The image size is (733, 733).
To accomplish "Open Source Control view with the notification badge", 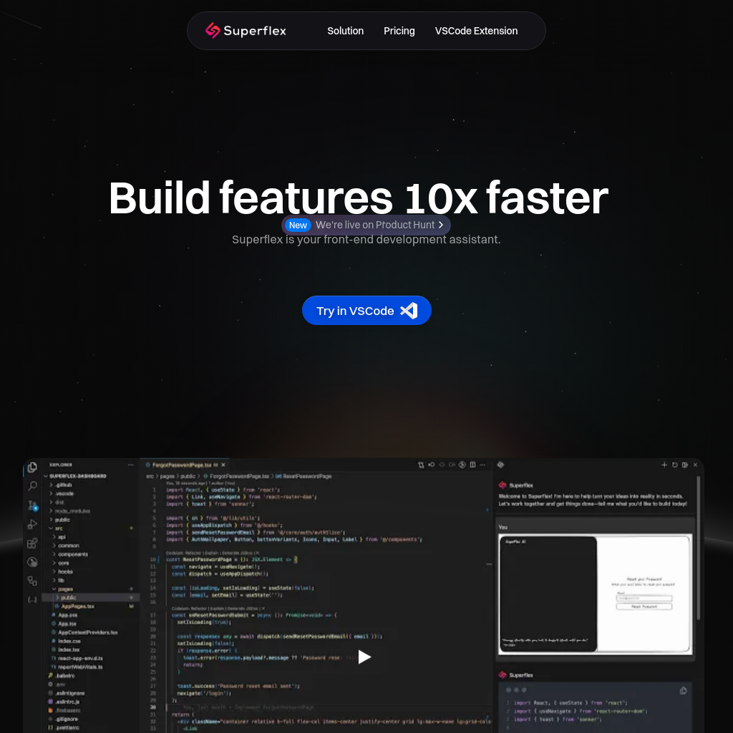I will (31, 505).
